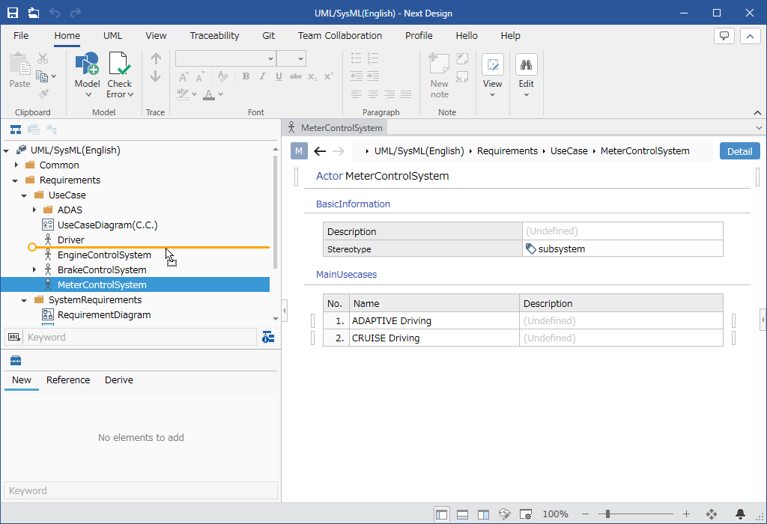Click the model navigator tree view icon
This screenshot has height=524, width=767.
click(16, 130)
